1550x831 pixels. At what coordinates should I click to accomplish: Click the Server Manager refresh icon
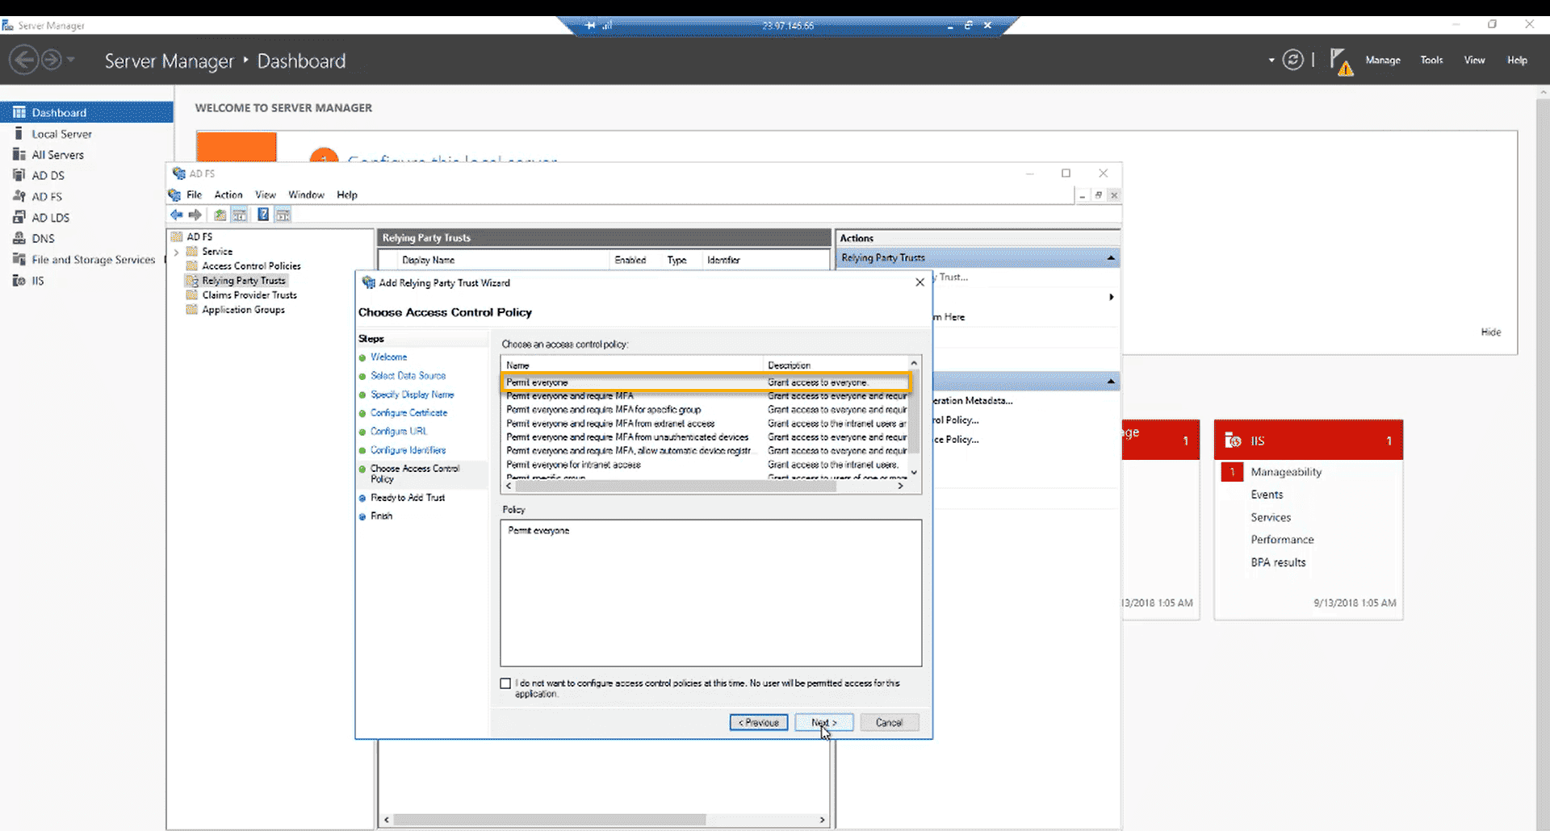(1292, 60)
